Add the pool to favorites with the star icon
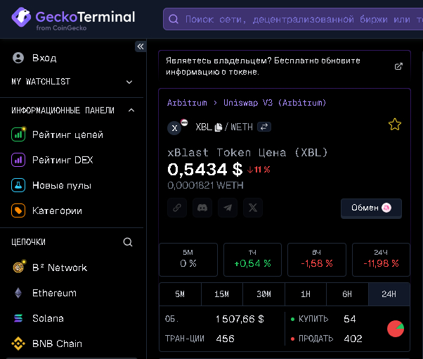The image size is (423, 359). coord(395,125)
